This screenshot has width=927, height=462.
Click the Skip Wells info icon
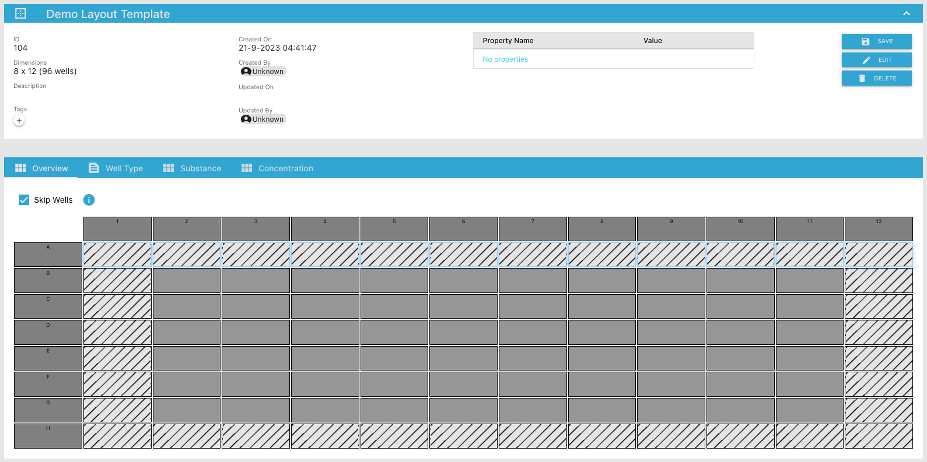(89, 200)
